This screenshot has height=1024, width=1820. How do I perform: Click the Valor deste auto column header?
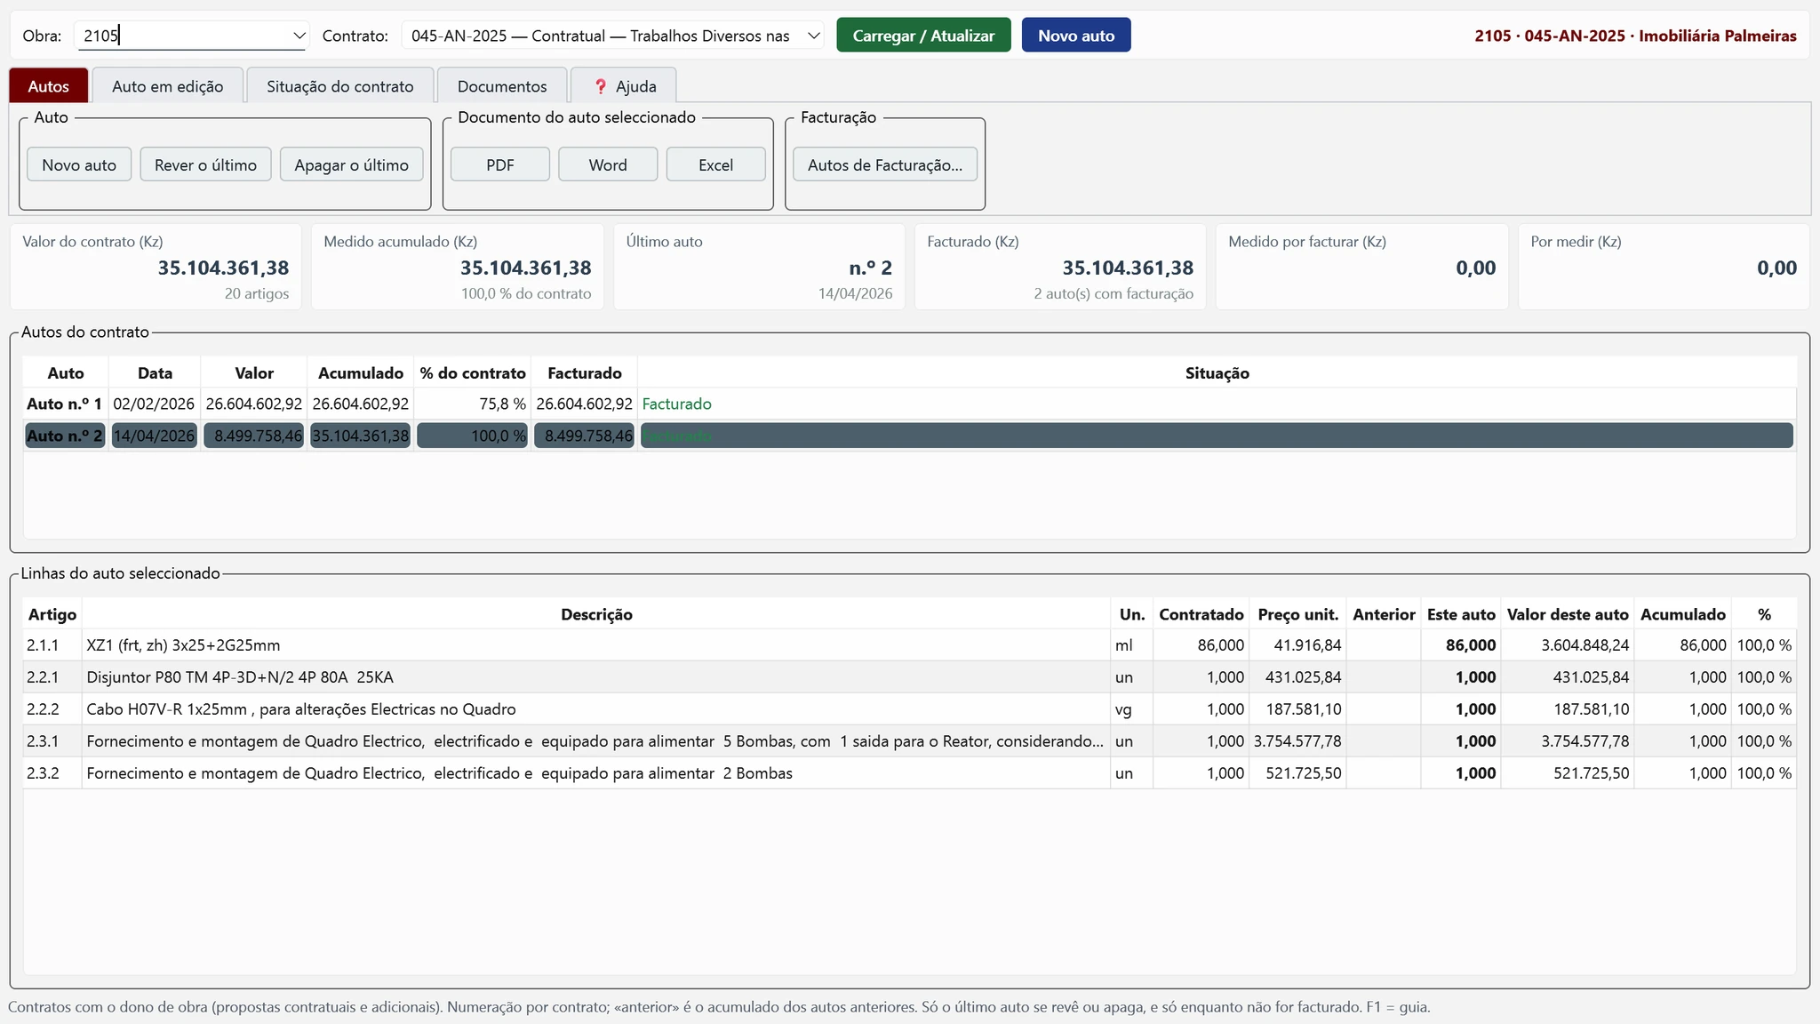tap(1568, 614)
